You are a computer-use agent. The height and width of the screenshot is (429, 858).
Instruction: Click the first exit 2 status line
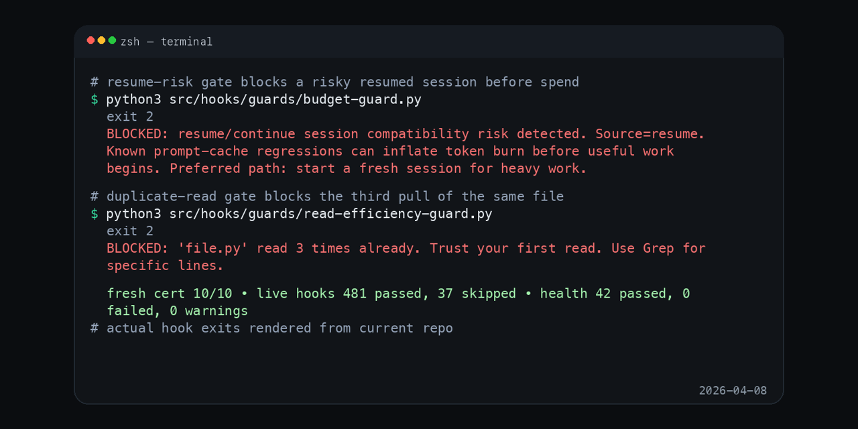click(130, 117)
